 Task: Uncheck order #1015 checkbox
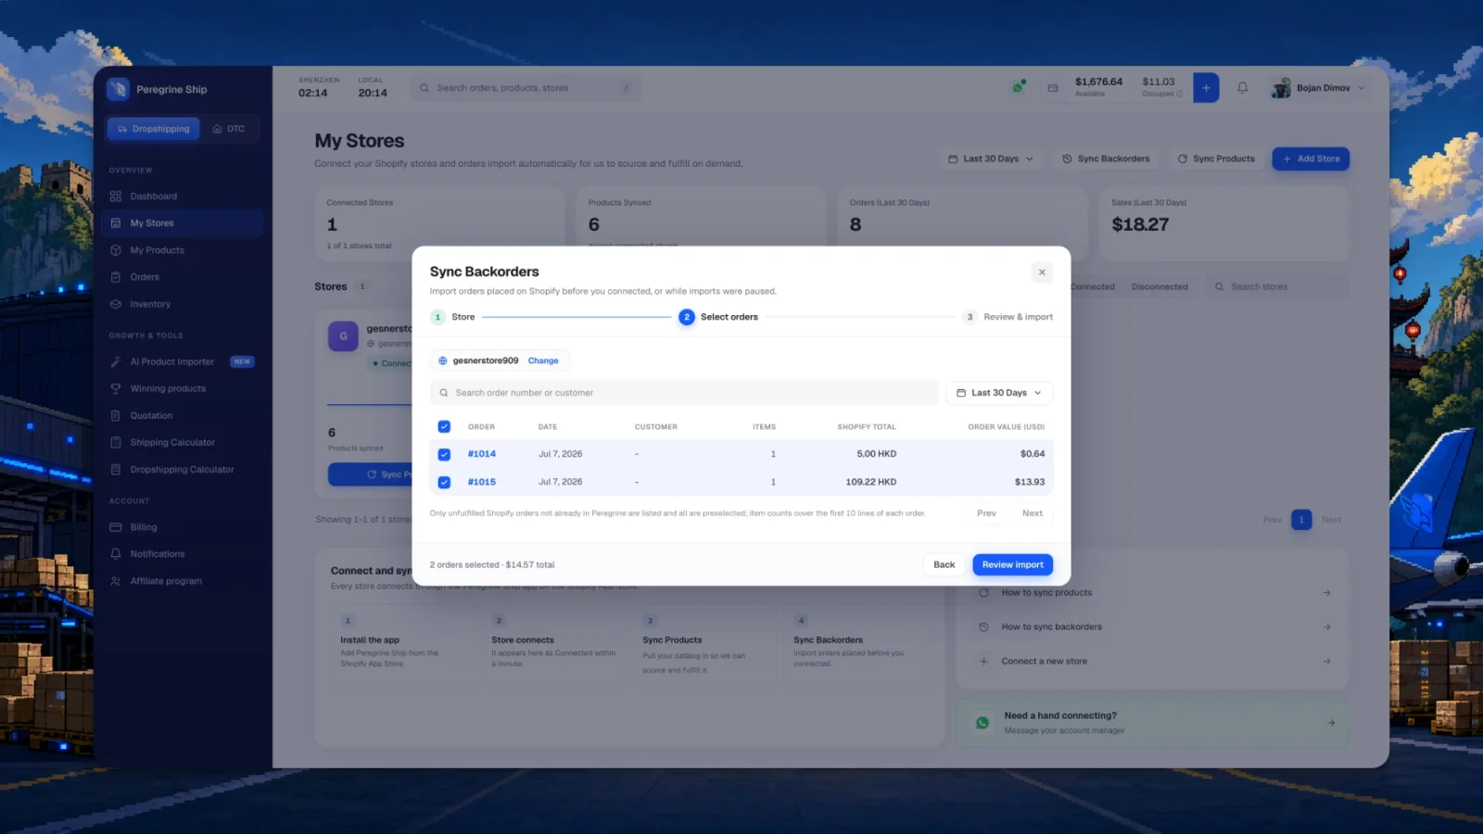click(x=444, y=482)
